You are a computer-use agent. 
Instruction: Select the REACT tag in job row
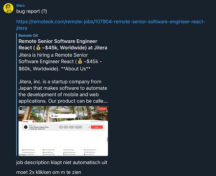66,127
